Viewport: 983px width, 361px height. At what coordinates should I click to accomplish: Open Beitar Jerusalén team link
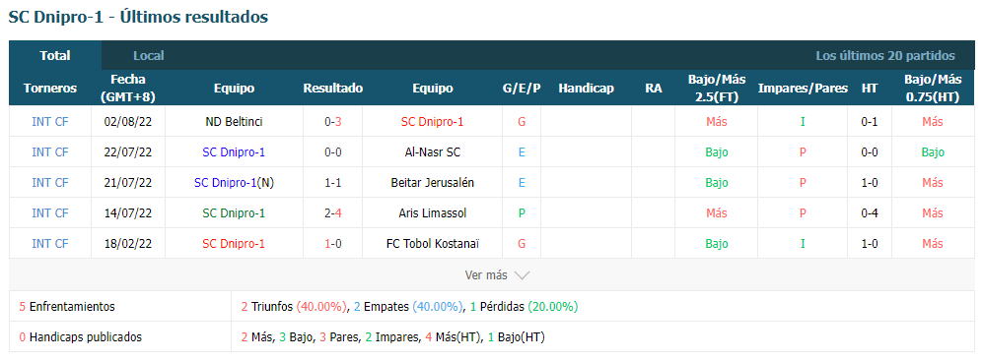pyautogui.click(x=433, y=183)
